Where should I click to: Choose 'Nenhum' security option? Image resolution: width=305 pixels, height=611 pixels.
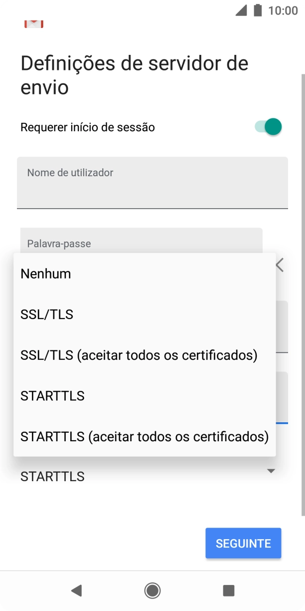(45, 274)
